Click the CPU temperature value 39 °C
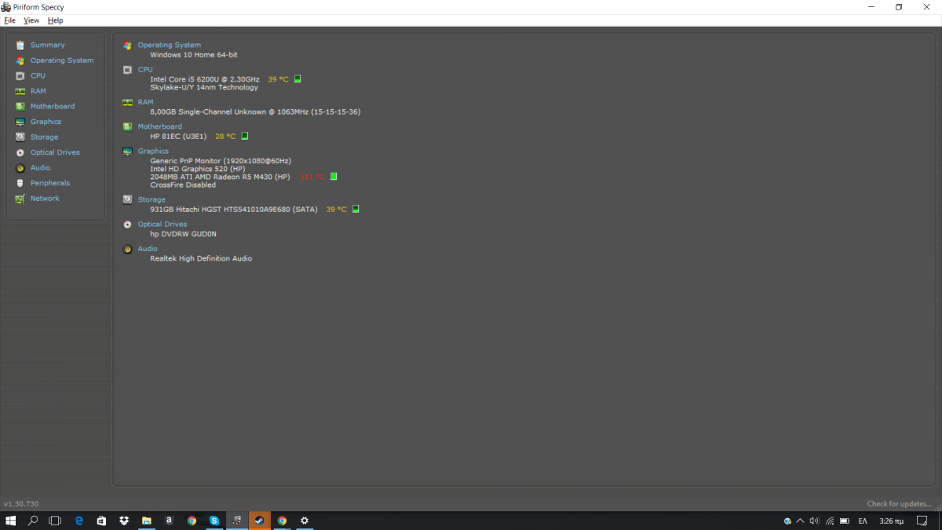The height and width of the screenshot is (530, 942). point(278,79)
